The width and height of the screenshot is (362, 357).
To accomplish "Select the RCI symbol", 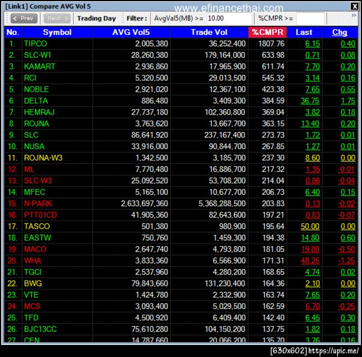I will (30, 78).
